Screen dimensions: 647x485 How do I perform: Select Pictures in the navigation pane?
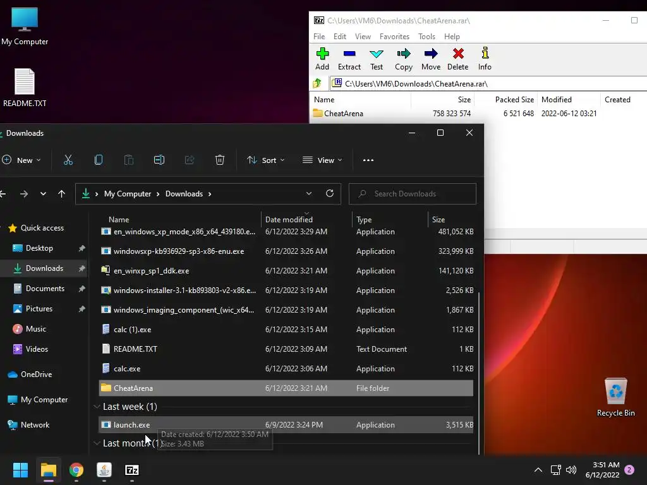click(39, 308)
